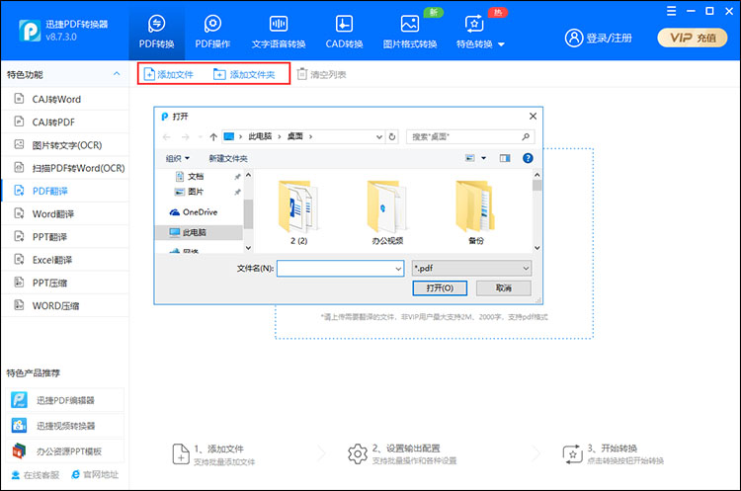Click the 登录/注册 account link

pos(599,38)
